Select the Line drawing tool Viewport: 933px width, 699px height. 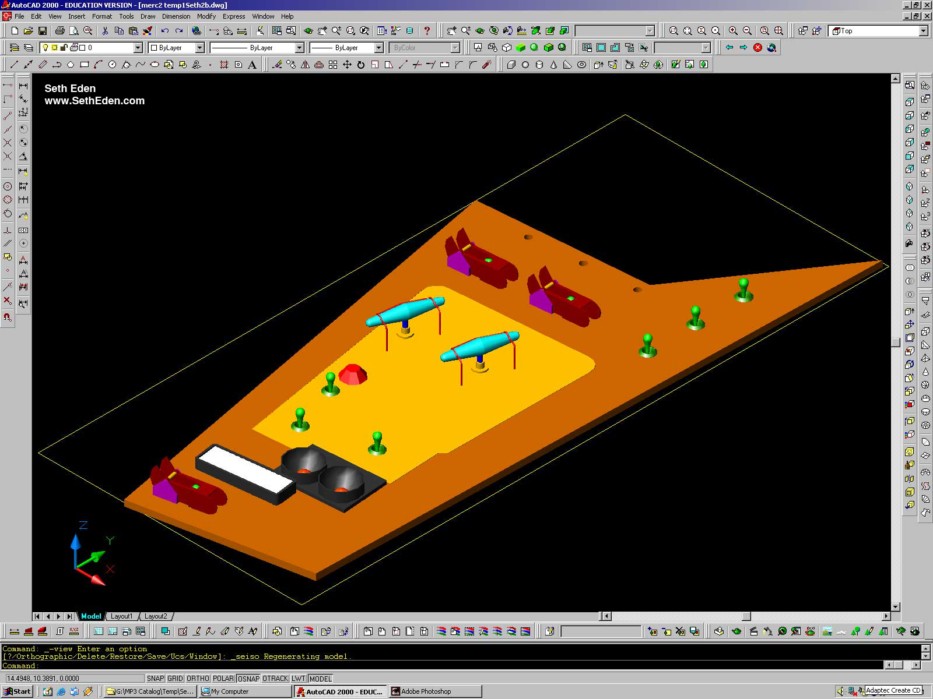click(x=15, y=65)
